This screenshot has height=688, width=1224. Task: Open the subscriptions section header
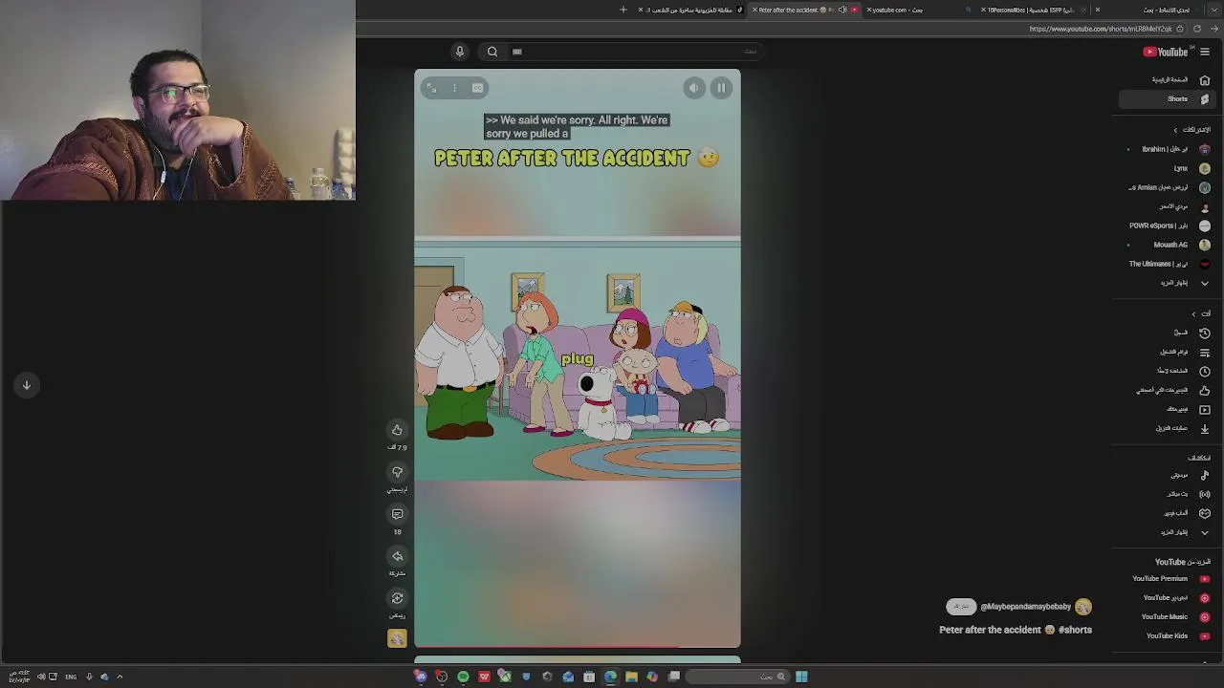[x=1192, y=130]
